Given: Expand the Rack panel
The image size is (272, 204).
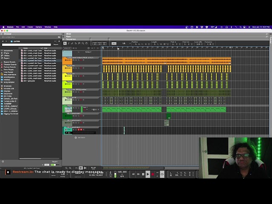Looking at the screenshot, I should 63,37.
